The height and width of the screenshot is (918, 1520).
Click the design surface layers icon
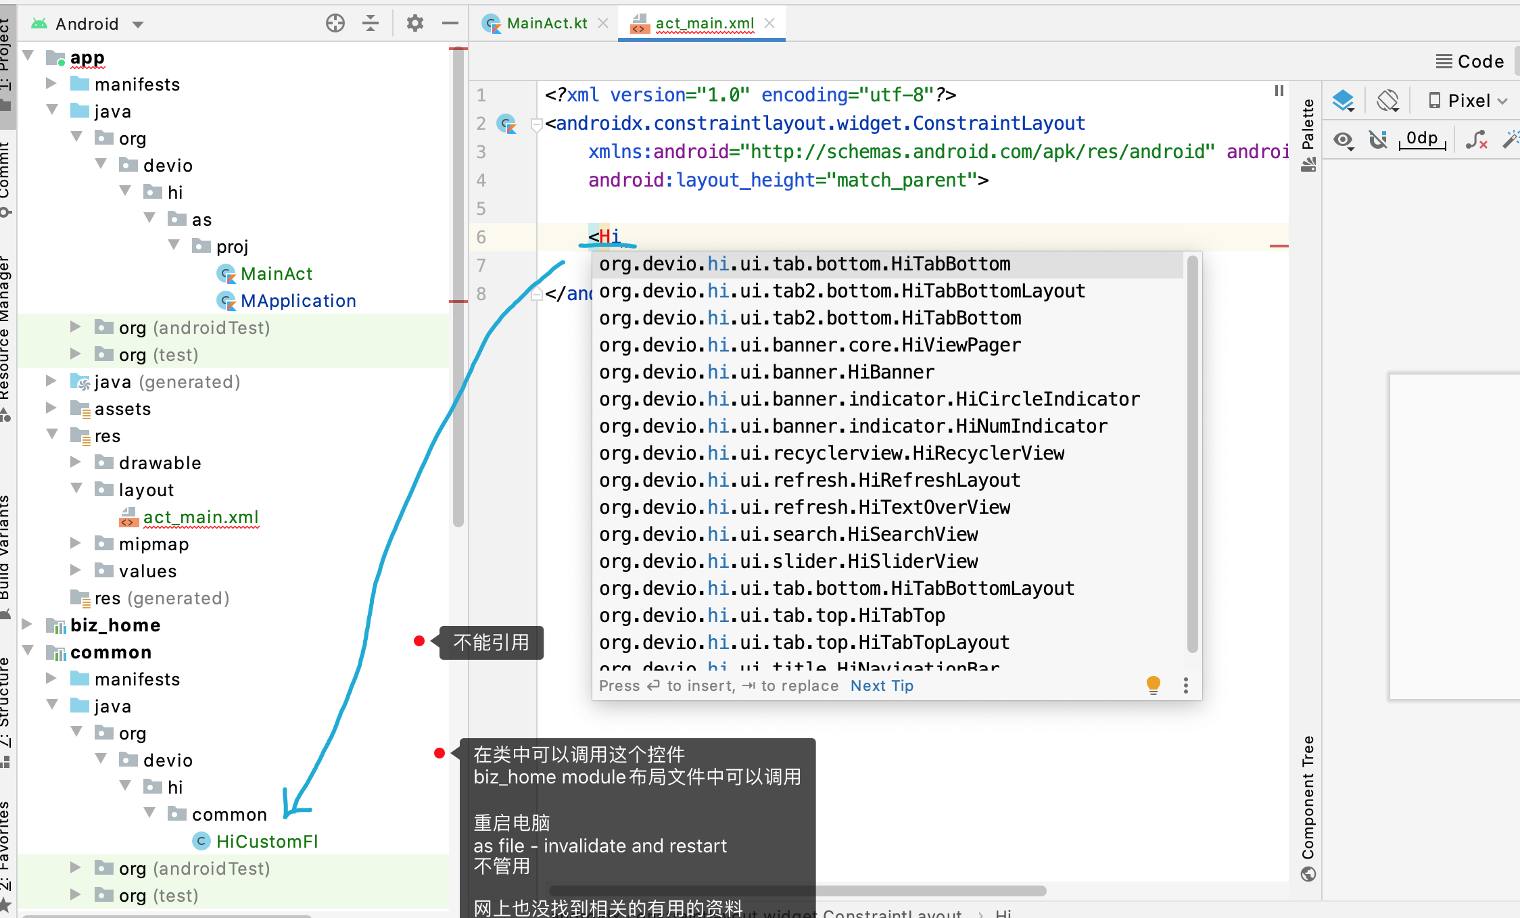click(1344, 101)
